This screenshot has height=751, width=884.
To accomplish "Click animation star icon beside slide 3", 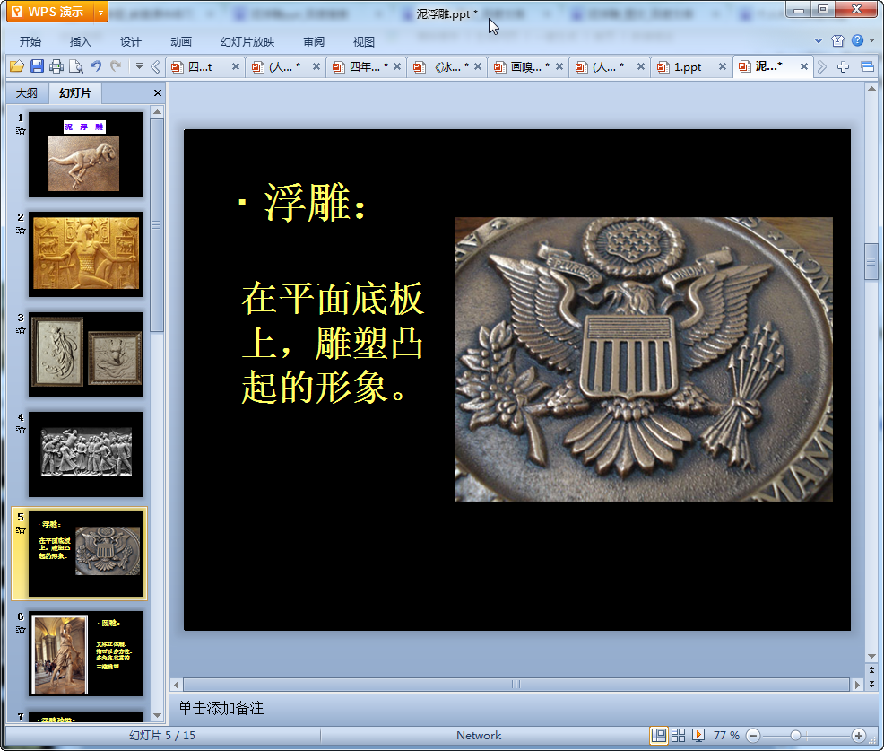I will coord(21,330).
